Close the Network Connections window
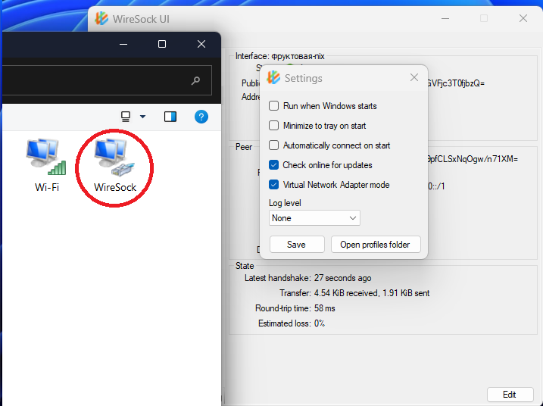The image size is (543, 406). (x=201, y=44)
